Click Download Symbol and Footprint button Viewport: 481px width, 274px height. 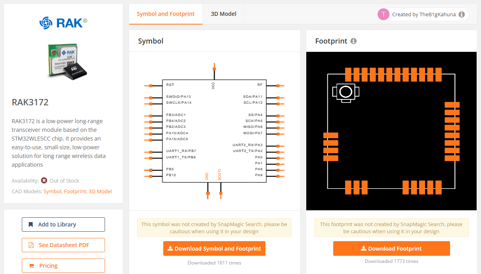tap(214, 249)
